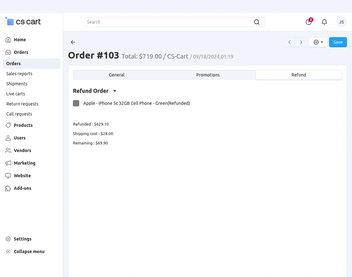The image size is (352, 277).
Task: Click the search magnifier icon
Action: click(256, 22)
